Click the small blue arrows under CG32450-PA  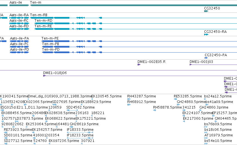pyautogui.click(x=206, y=58)
